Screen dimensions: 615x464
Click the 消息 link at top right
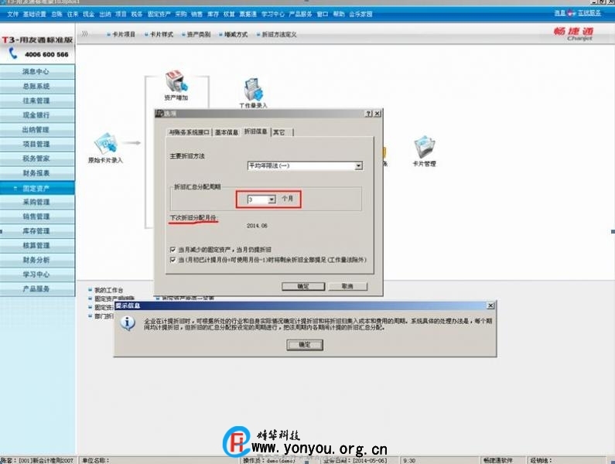tap(560, 13)
